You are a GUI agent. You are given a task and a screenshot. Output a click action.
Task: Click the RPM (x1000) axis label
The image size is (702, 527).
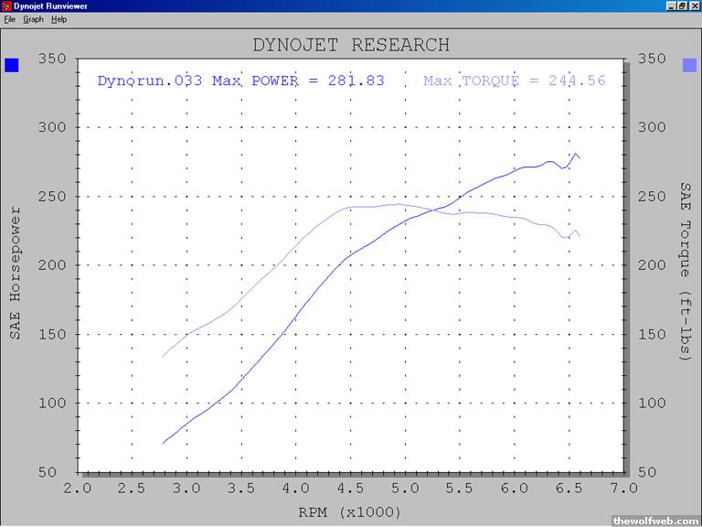coord(351,511)
